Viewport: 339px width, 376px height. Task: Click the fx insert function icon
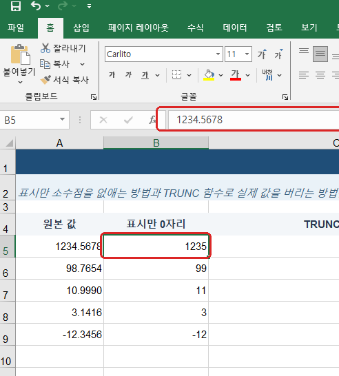[x=152, y=120]
